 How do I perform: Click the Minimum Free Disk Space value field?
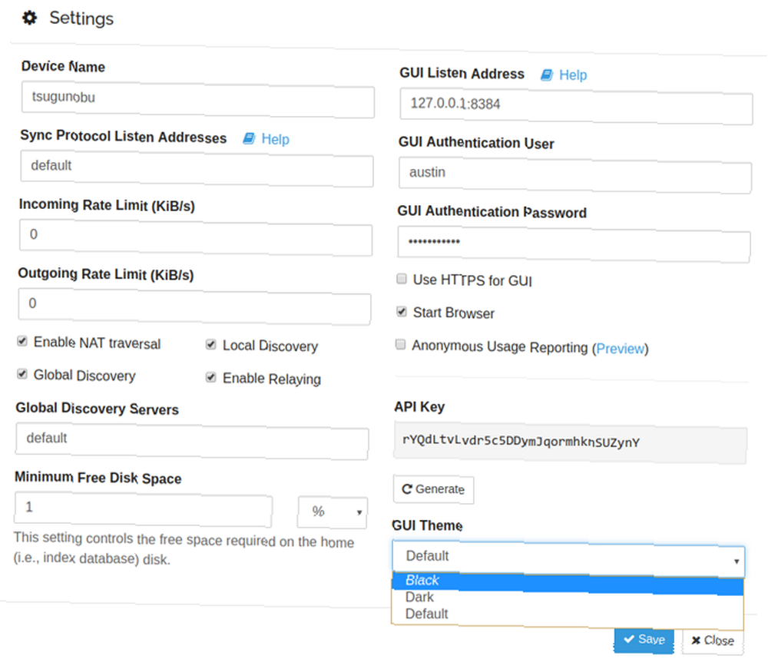(144, 509)
